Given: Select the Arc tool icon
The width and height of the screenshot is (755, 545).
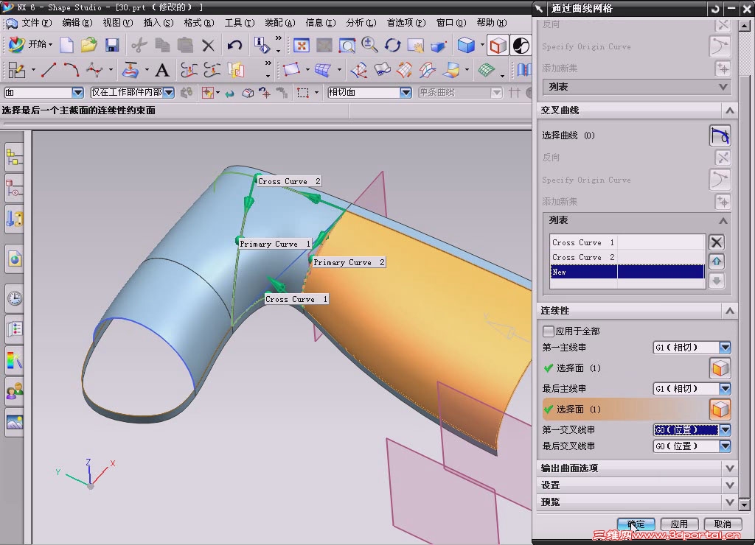Looking at the screenshot, I should point(72,70).
